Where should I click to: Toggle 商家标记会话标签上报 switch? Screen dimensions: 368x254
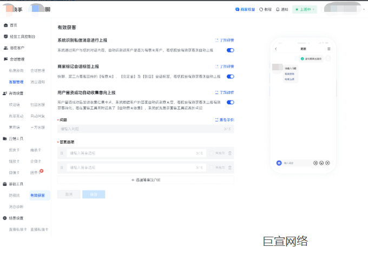pos(230,76)
